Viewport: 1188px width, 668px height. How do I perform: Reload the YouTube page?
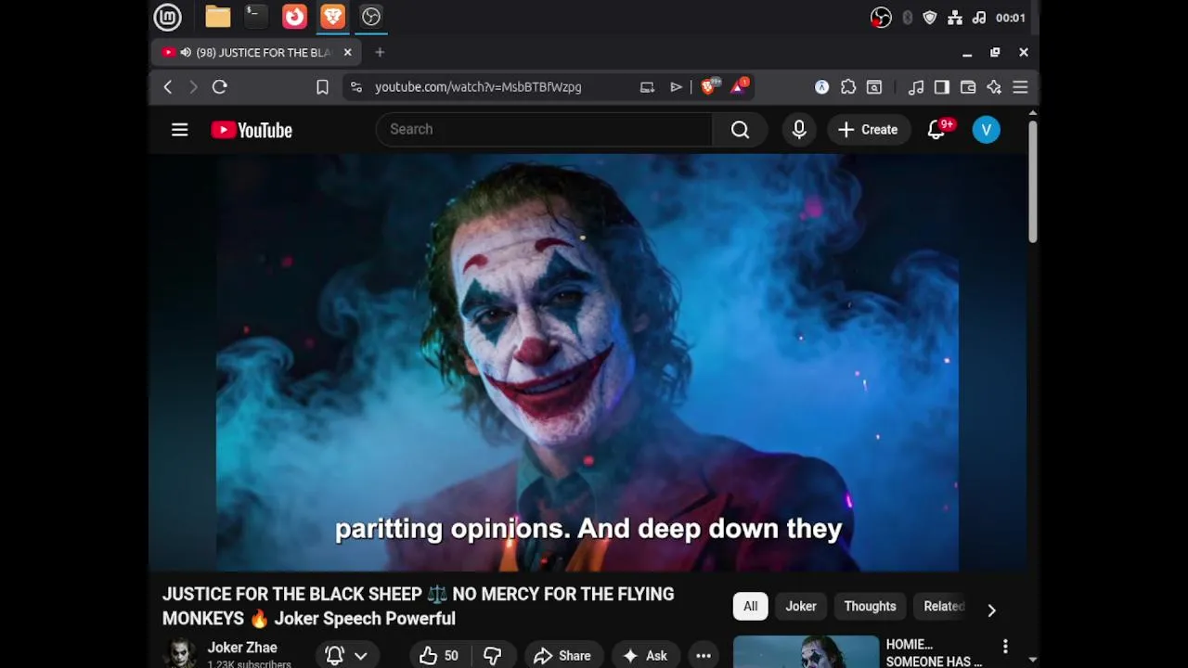point(220,87)
